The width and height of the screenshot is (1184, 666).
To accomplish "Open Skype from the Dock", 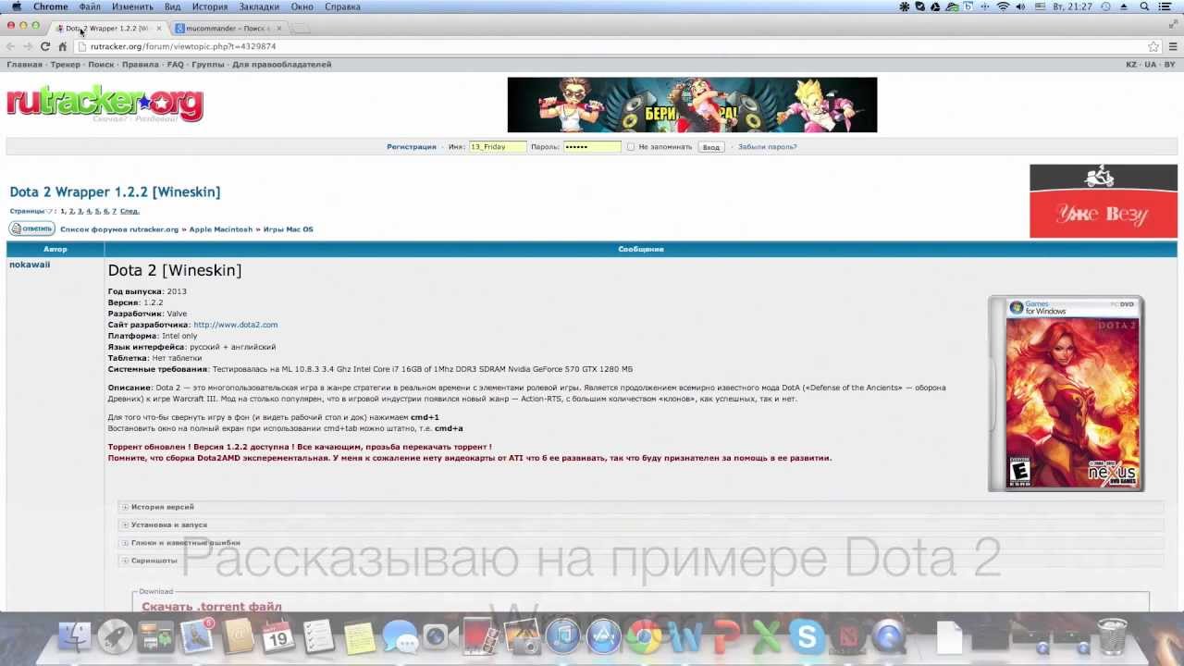I will pos(807,637).
